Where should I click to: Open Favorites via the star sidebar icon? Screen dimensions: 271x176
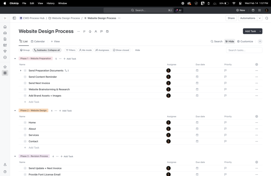pyautogui.click(x=5, y=67)
